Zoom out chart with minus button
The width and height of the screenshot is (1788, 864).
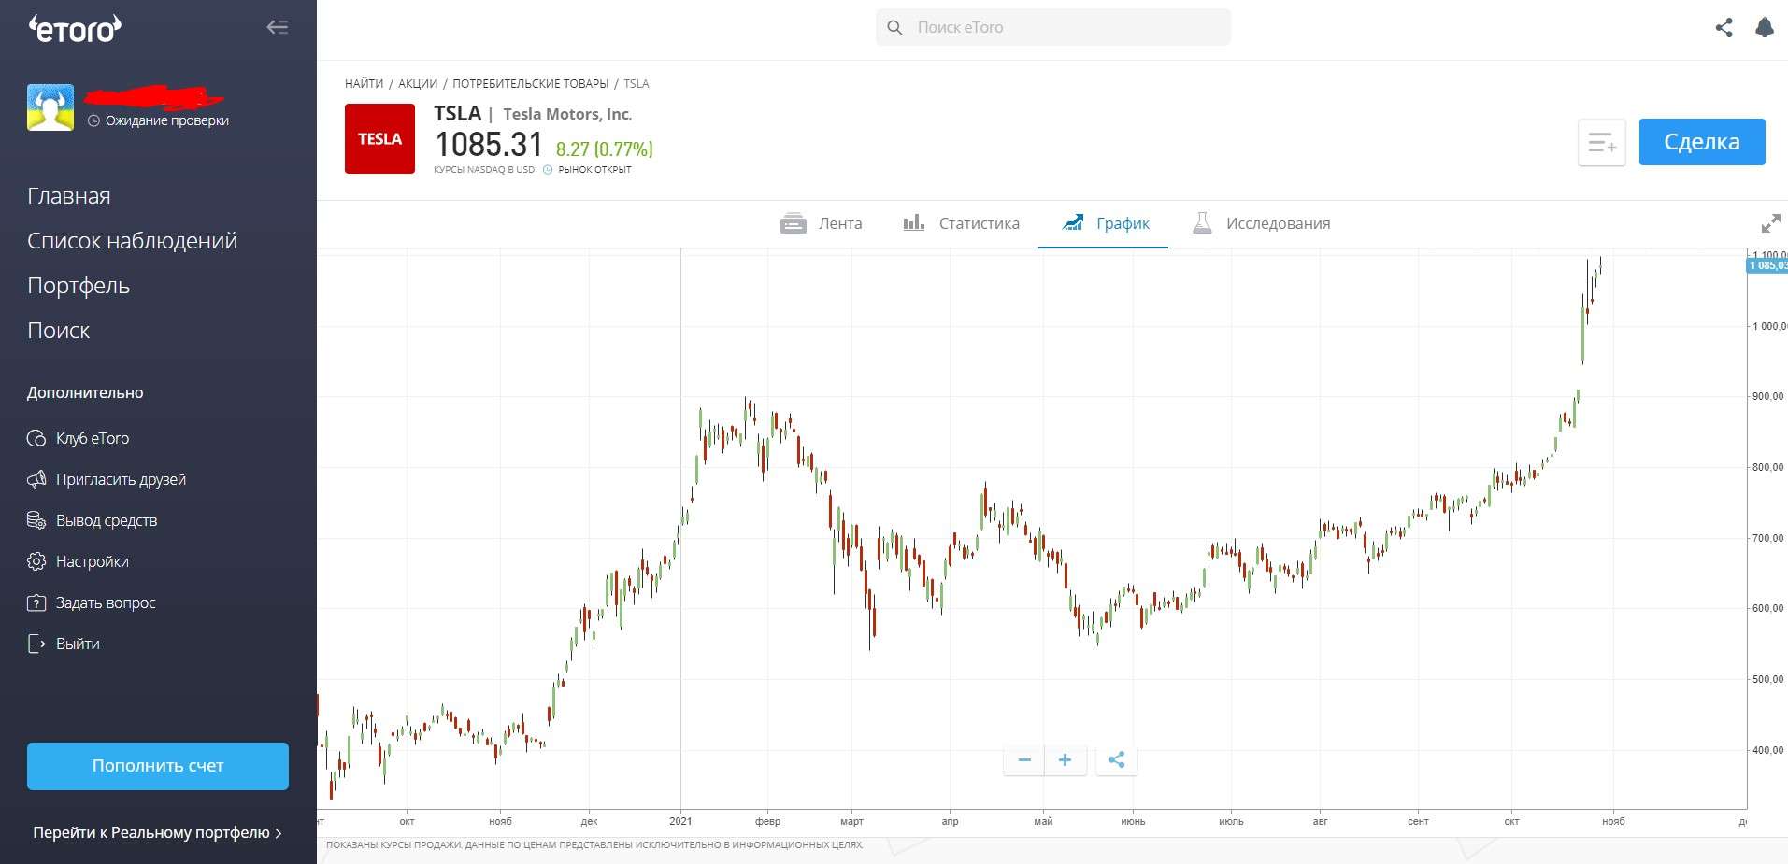[1024, 759]
